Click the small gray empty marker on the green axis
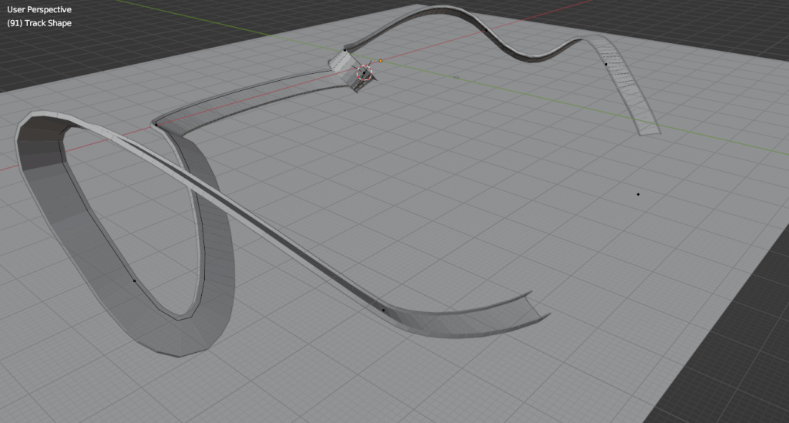The height and width of the screenshot is (423, 789). pyautogui.click(x=456, y=76)
